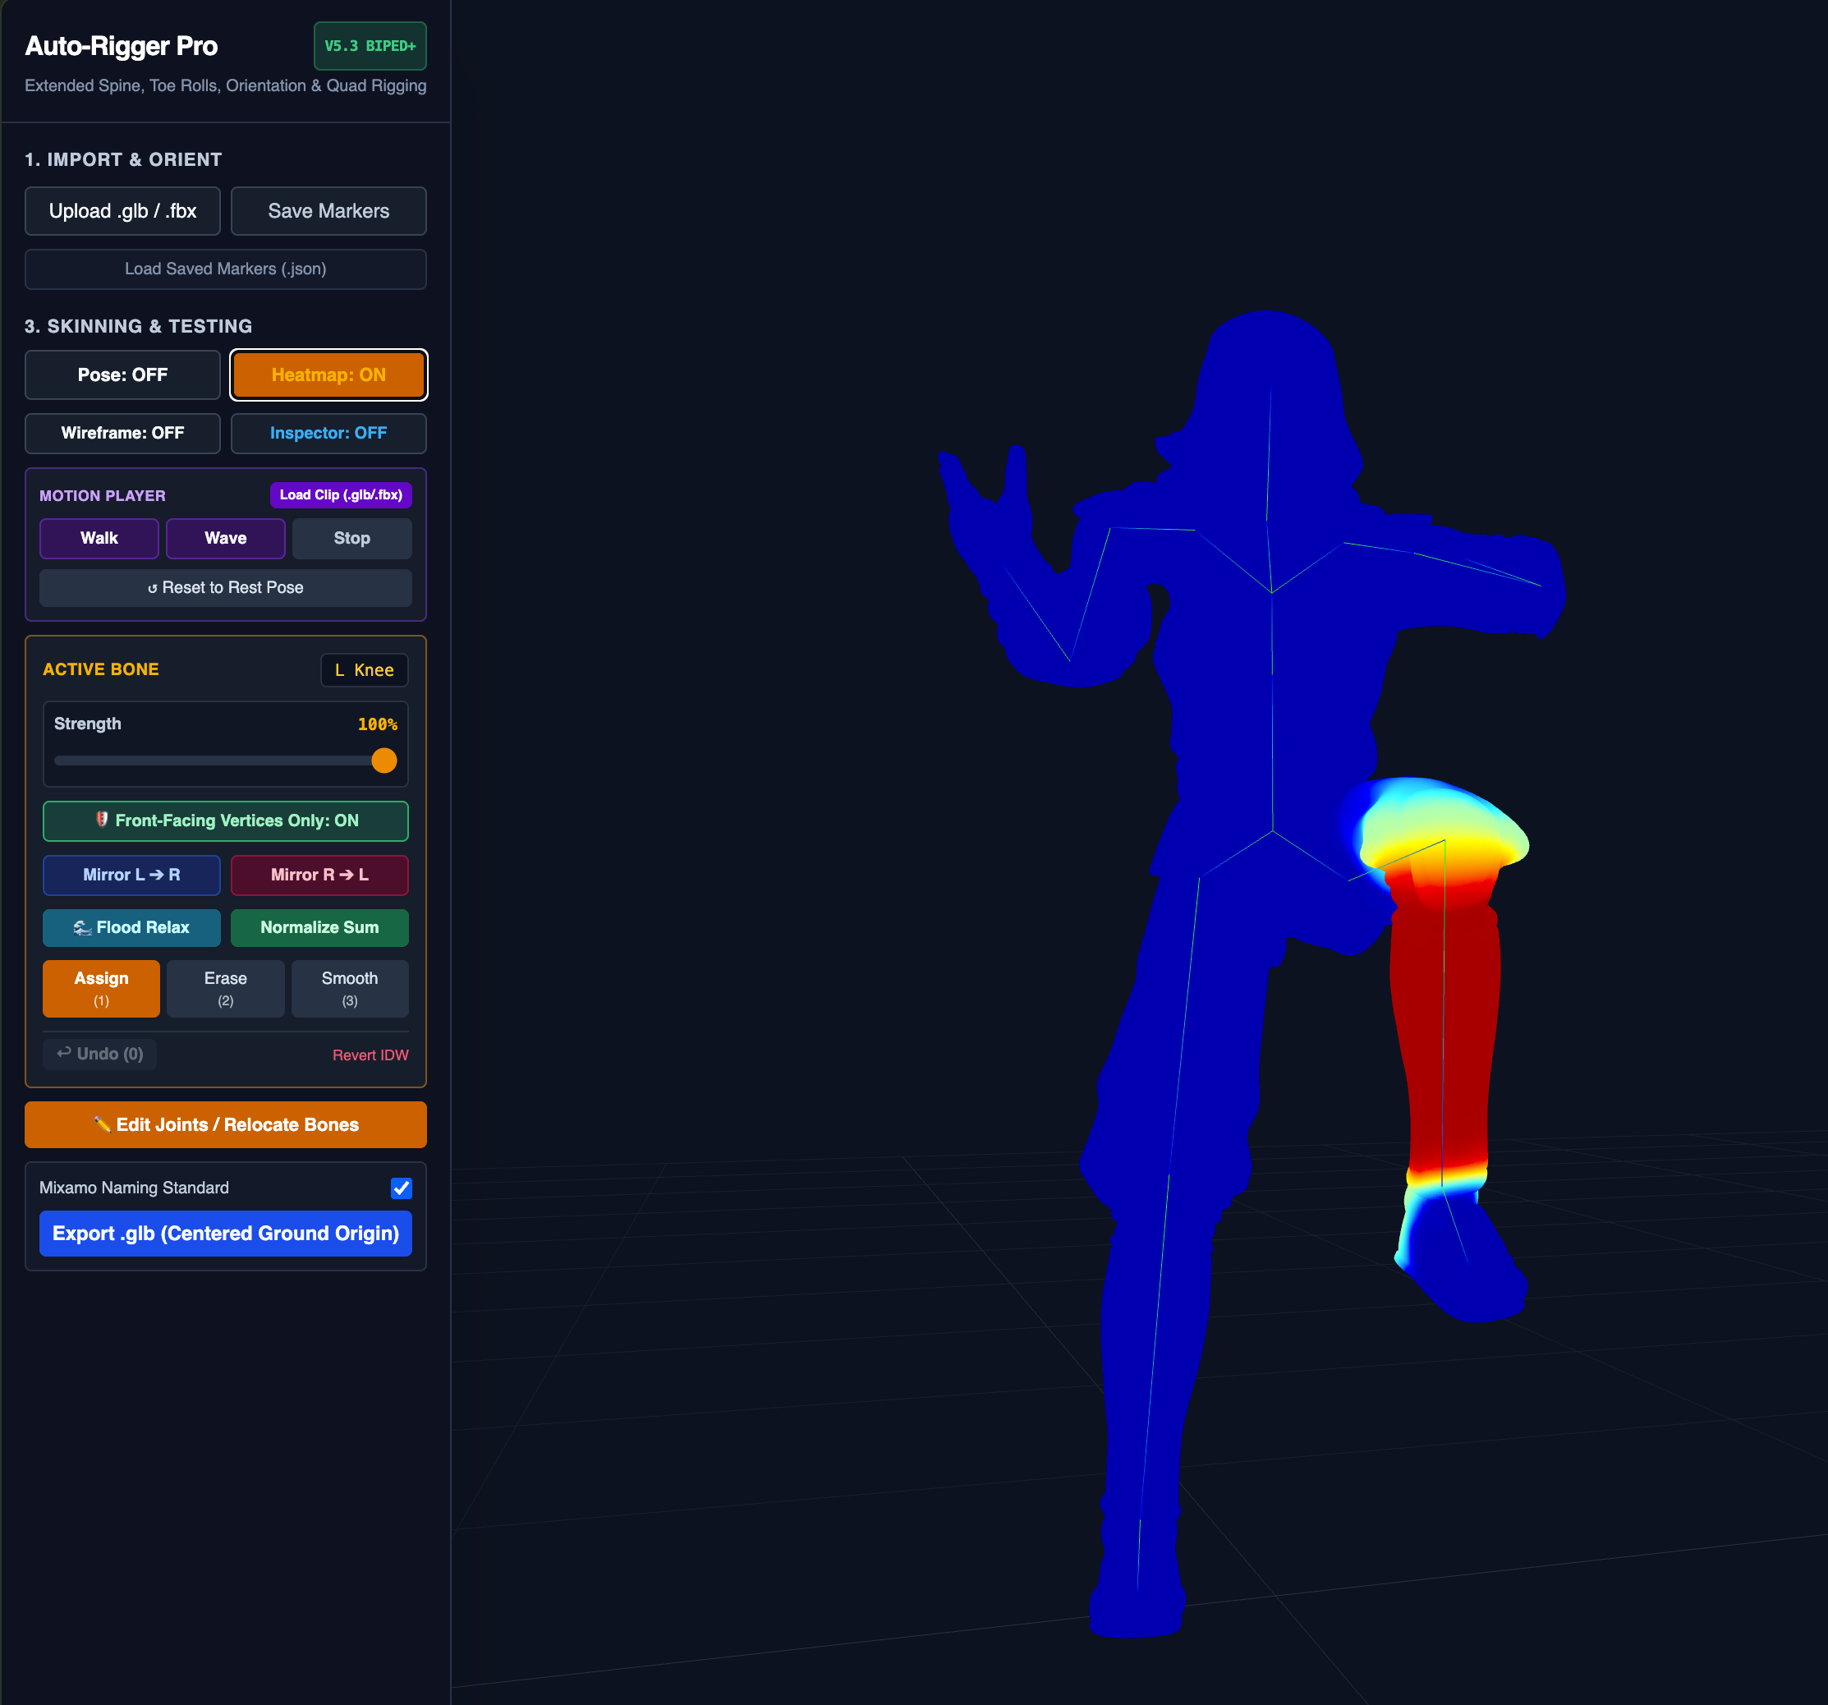The width and height of the screenshot is (1828, 1705).
Task: Click Revert IDW link
Action: (x=370, y=1055)
